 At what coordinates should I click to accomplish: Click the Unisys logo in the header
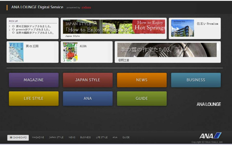point(86,8)
